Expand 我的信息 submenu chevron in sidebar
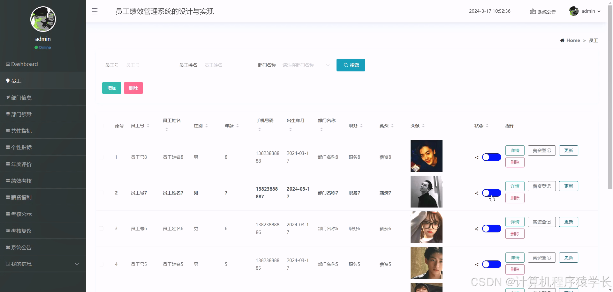613x292 pixels. click(x=77, y=264)
